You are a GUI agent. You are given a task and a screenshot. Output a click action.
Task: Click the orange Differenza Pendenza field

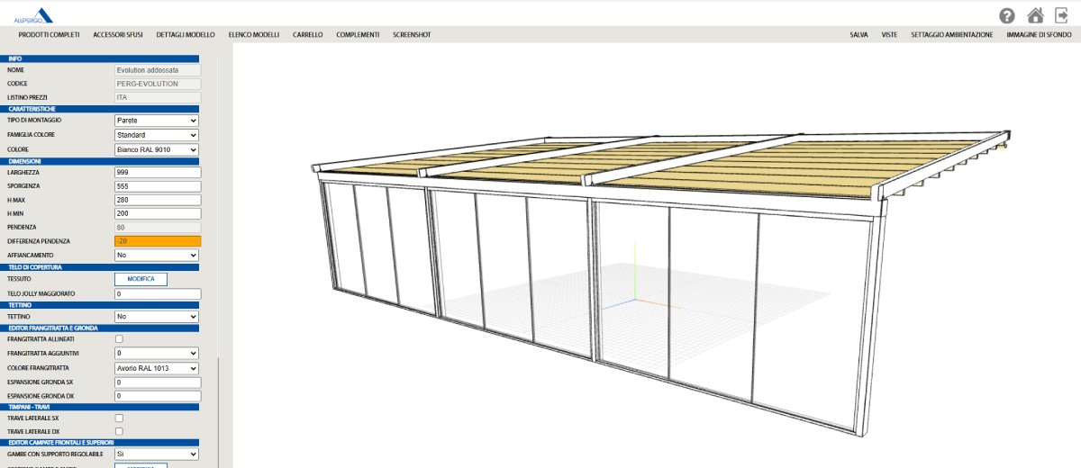[158, 241]
